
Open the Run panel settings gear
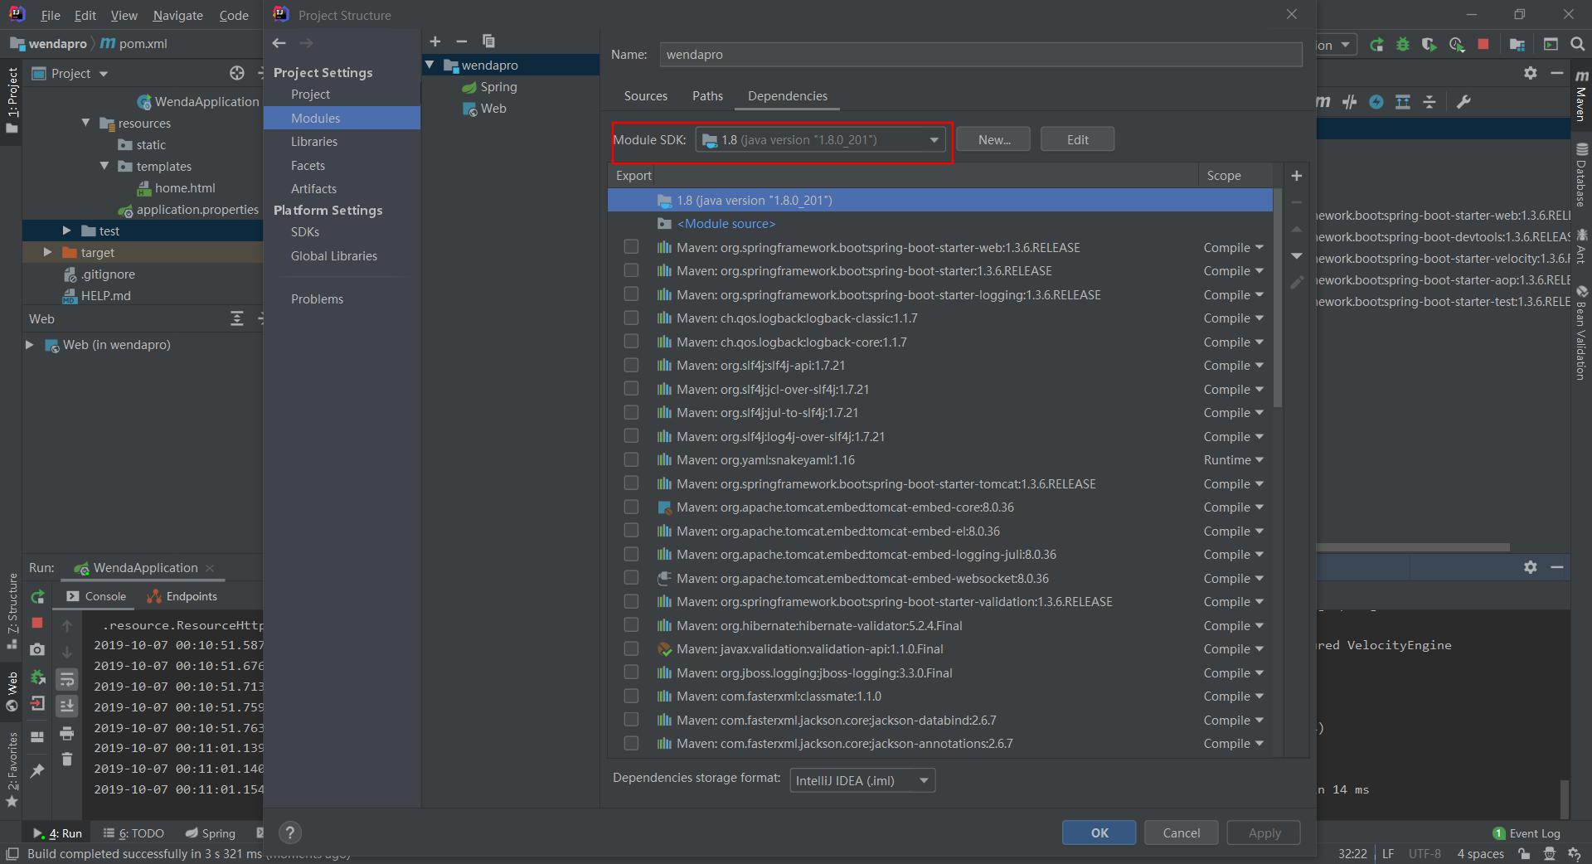[1531, 567]
